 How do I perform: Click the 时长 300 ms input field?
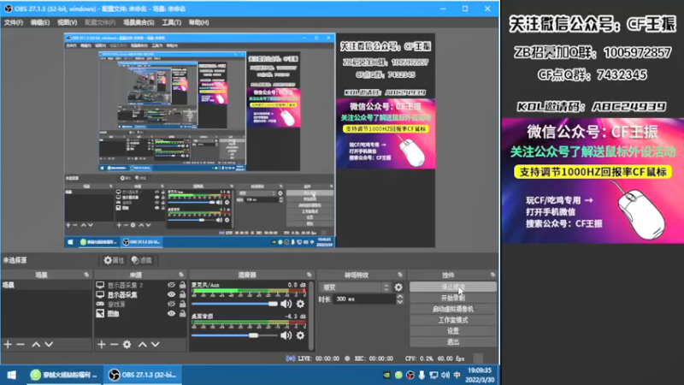tap(364, 299)
